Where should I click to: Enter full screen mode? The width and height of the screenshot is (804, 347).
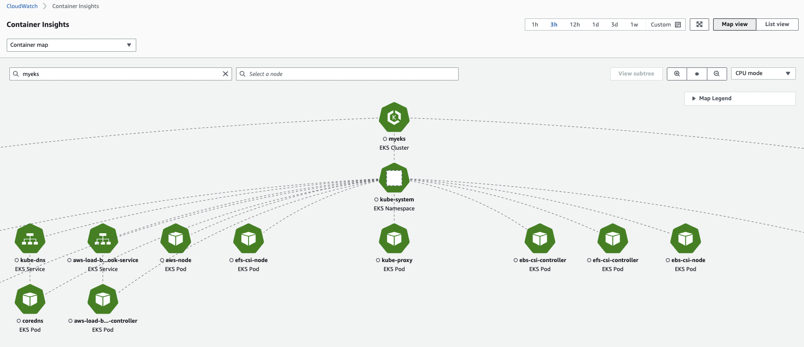(x=699, y=24)
